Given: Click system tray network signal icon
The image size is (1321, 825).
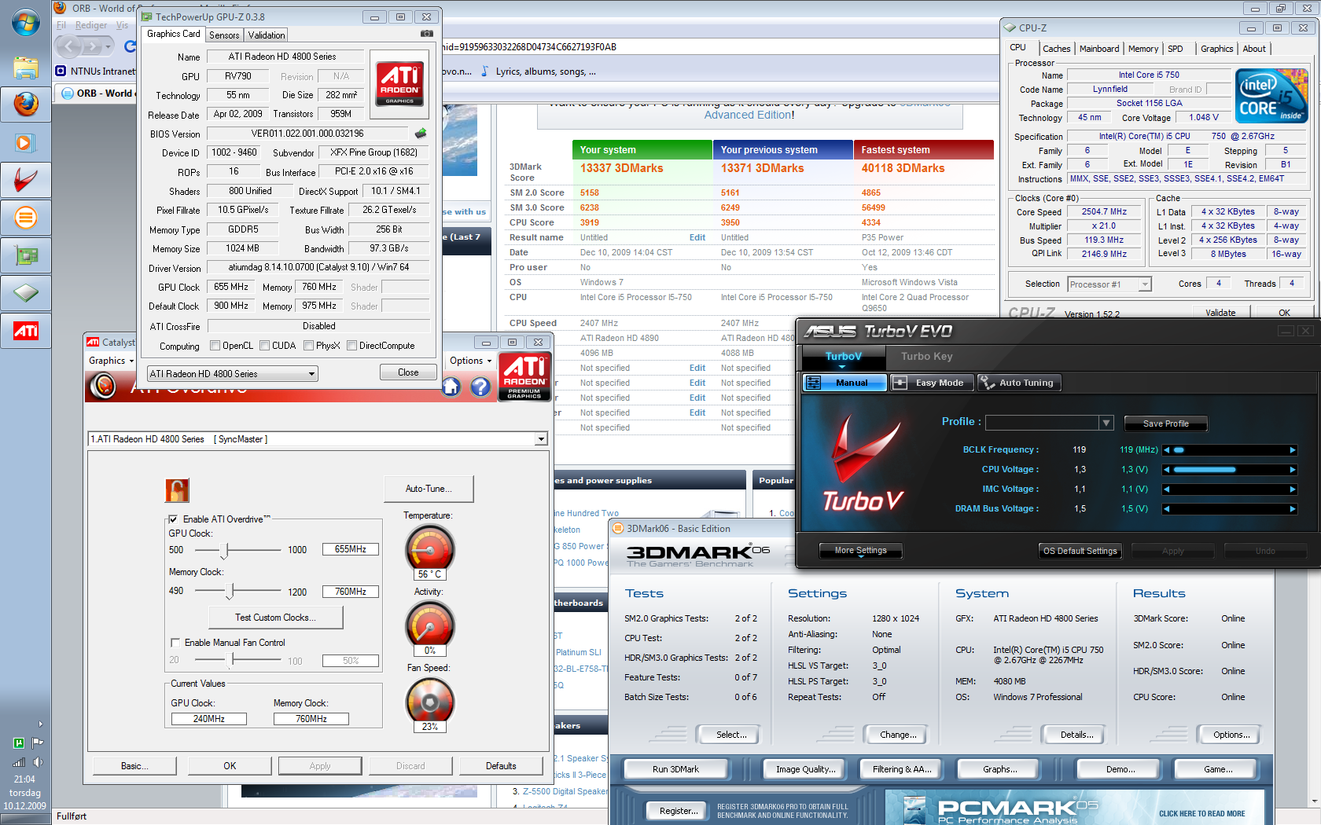Looking at the screenshot, I should click(19, 762).
